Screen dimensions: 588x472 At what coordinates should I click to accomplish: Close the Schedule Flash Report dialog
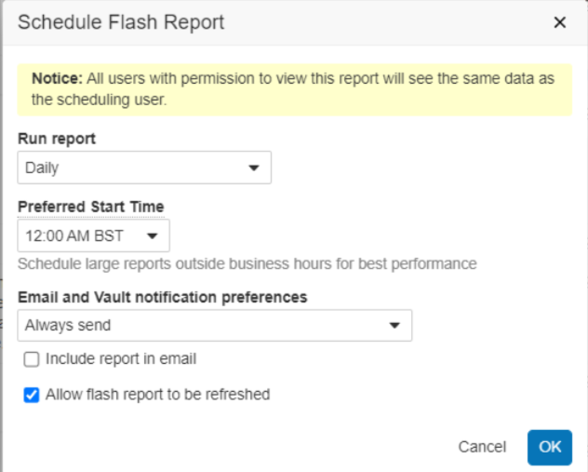(x=560, y=22)
